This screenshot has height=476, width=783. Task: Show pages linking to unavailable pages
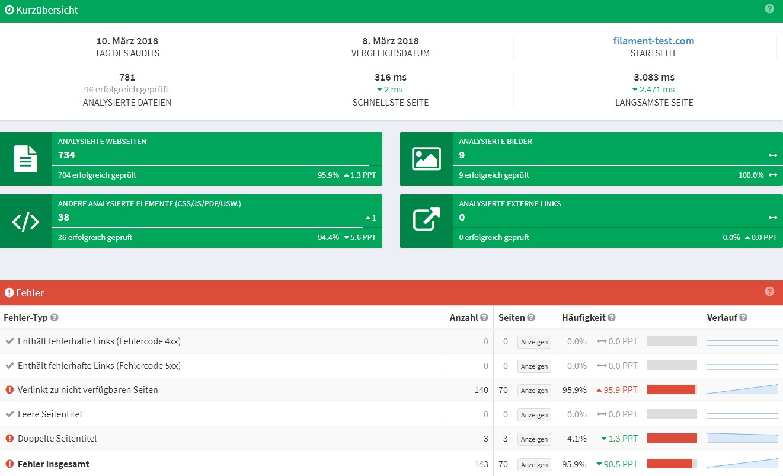(x=534, y=391)
